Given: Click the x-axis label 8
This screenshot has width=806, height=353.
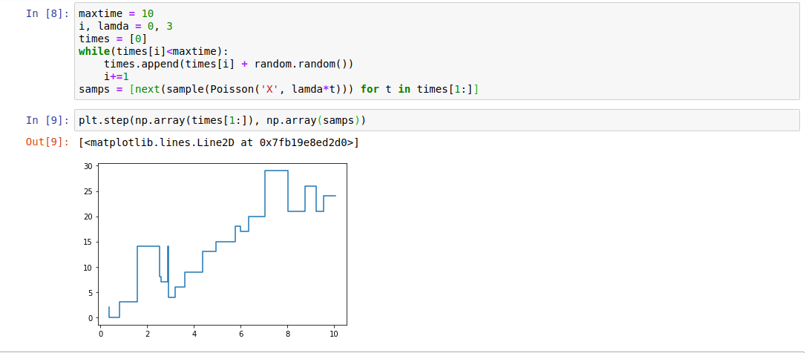Looking at the screenshot, I should point(288,334).
